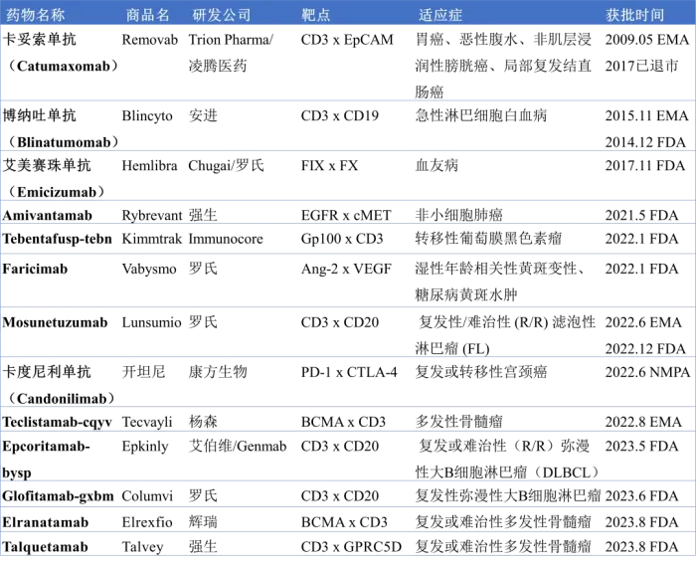Select the Teclistamab-cqyv drug name
This screenshot has width=696, height=564.
pos(57,422)
